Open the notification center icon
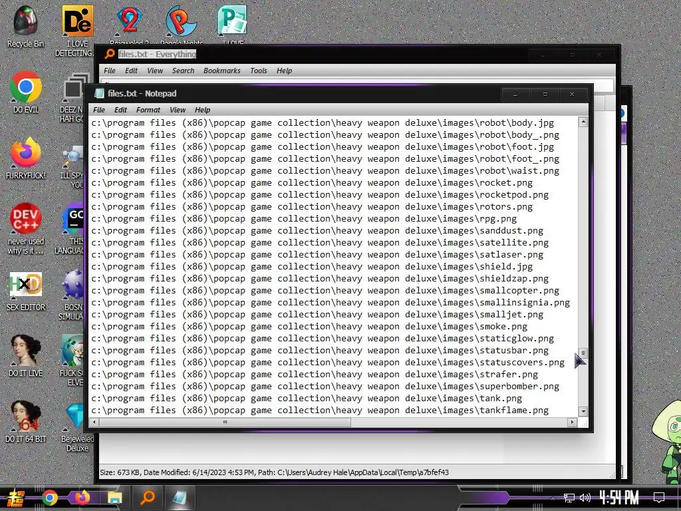The image size is (681, 511). click(x=659, y=498)
